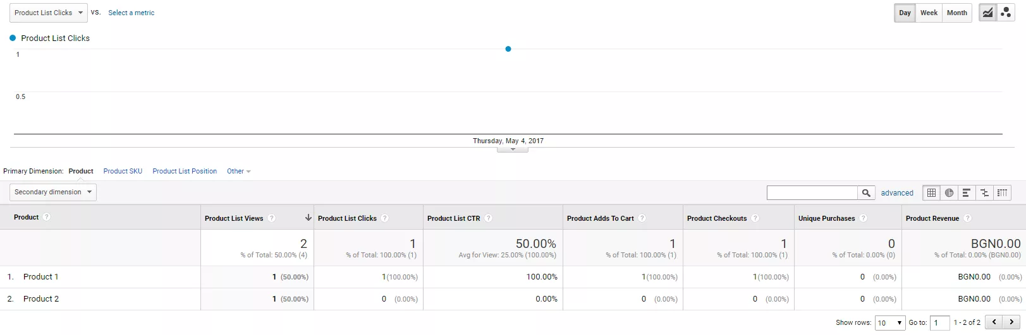The width and height of the screenshot is (1026, 335).
Task: Set the graph interval to Day
Action: tap(905, 13)
